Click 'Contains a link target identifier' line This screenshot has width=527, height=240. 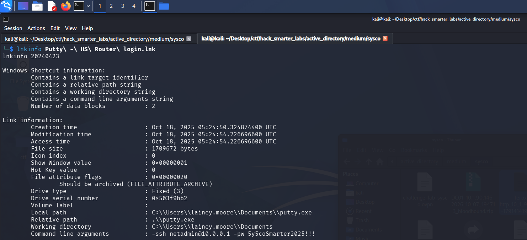click(x=90, y=77)
